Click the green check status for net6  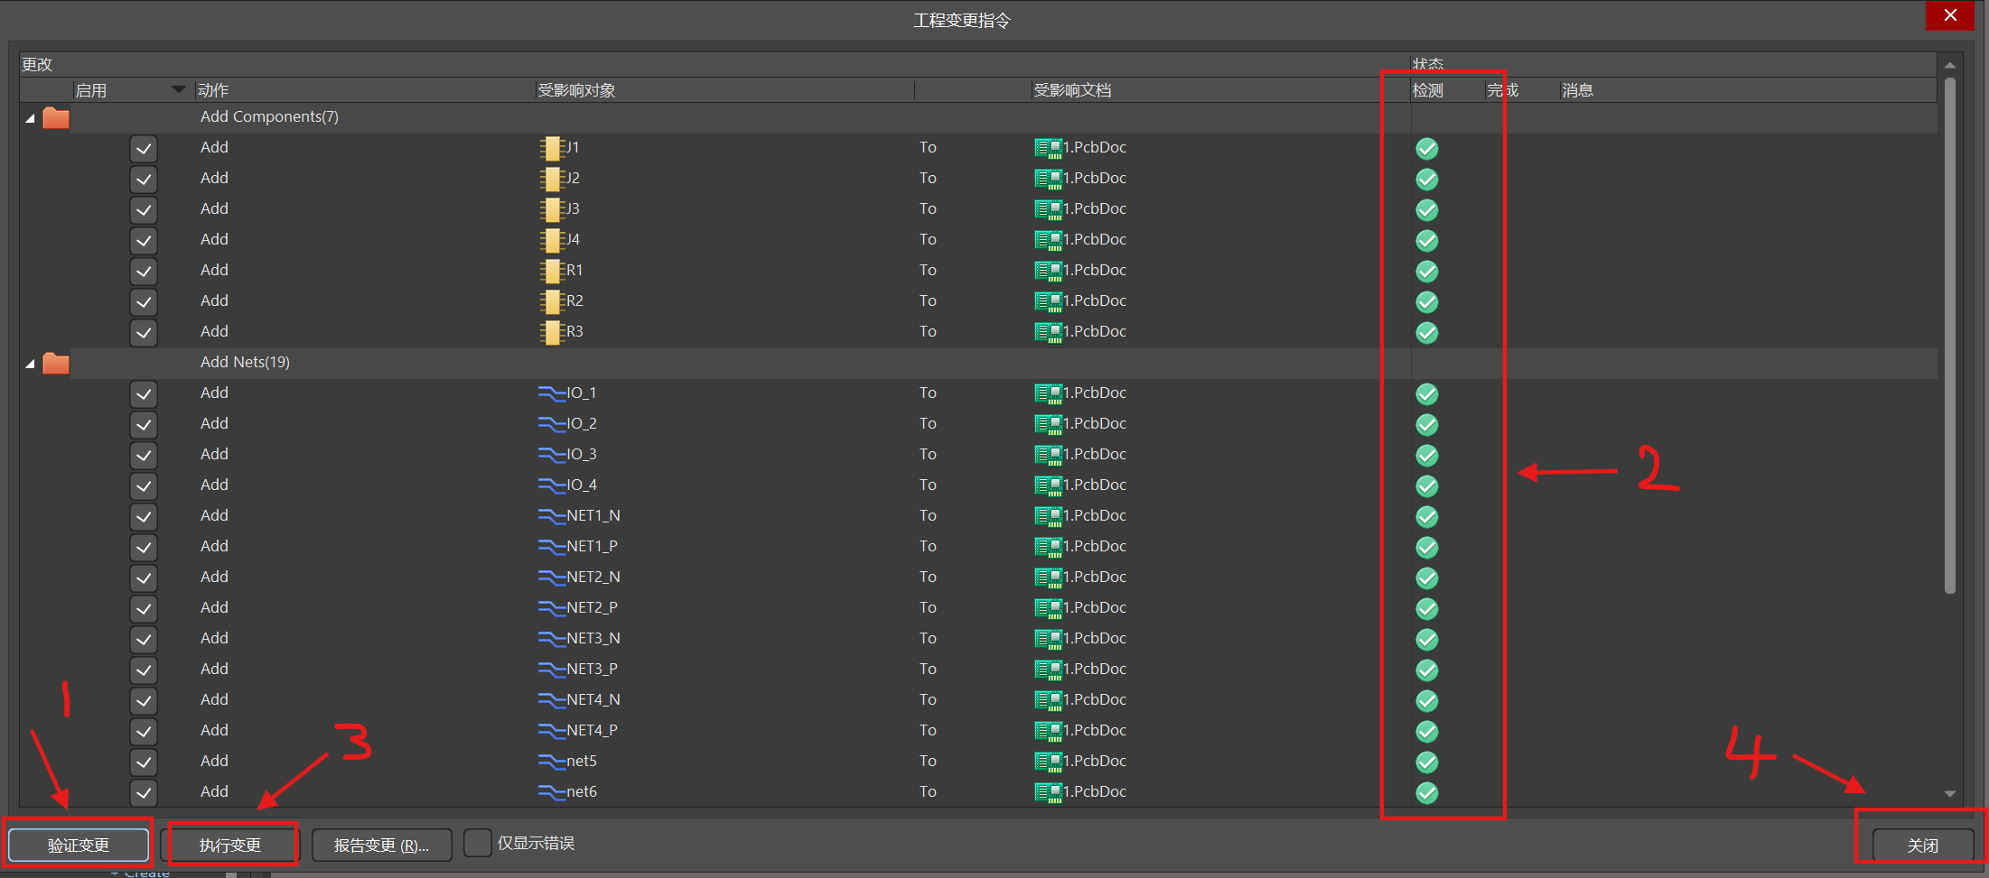[1426, 792]
